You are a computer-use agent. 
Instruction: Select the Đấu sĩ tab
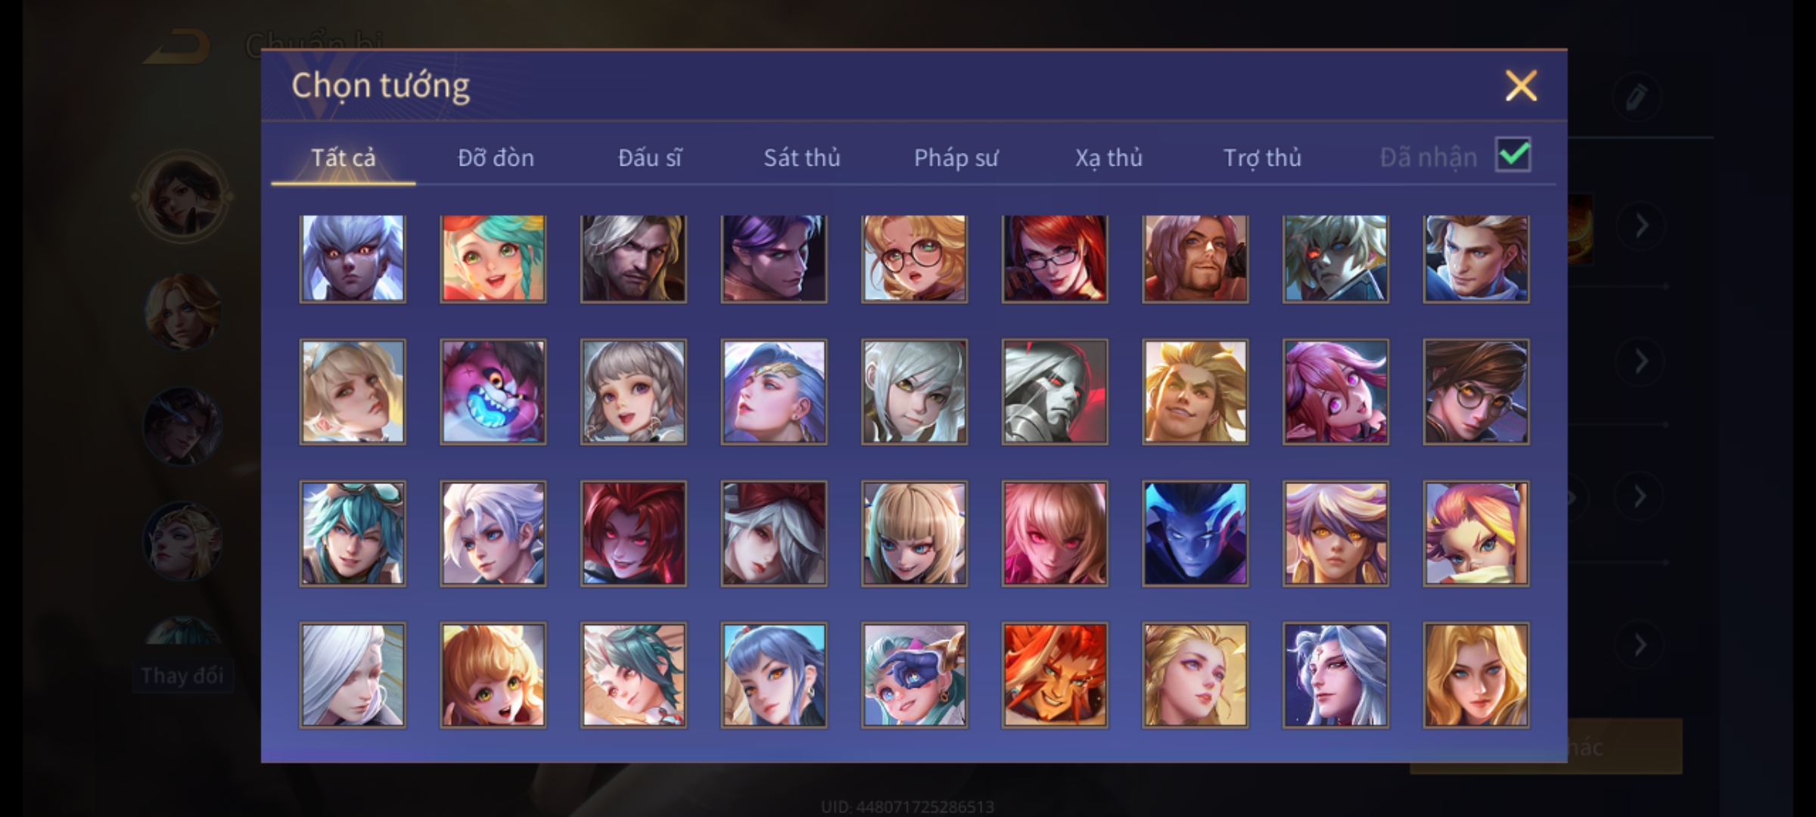(650, 157)
